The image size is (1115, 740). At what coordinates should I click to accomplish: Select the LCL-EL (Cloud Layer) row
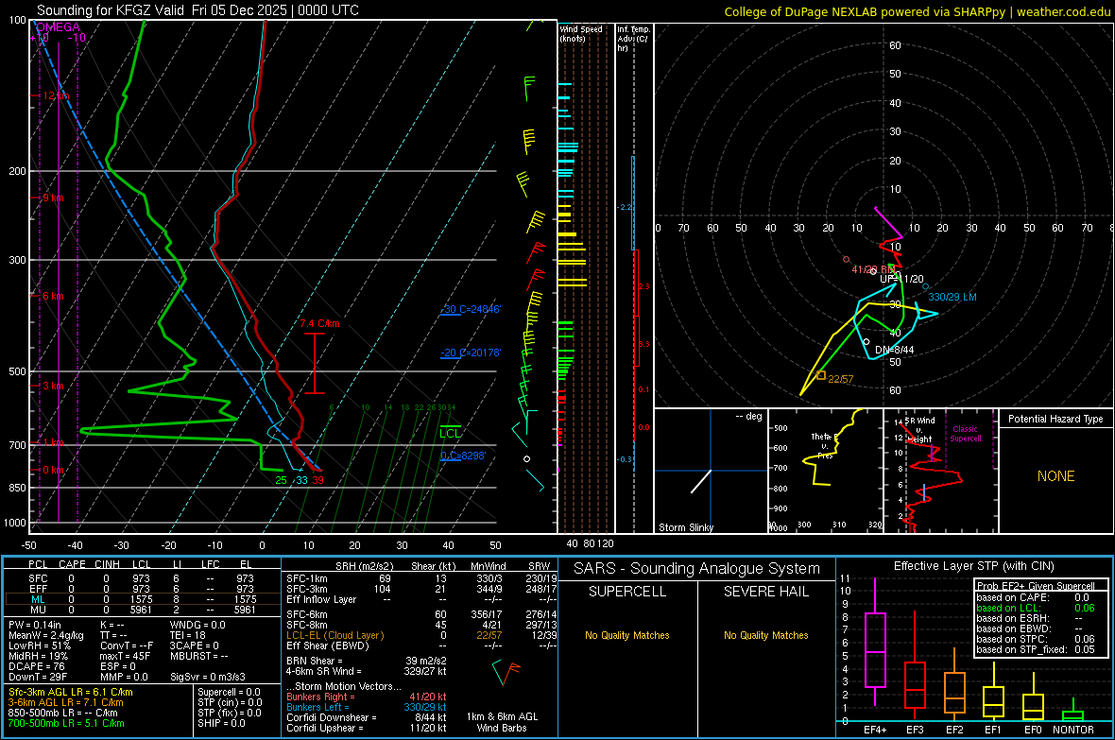coord(421,635)
